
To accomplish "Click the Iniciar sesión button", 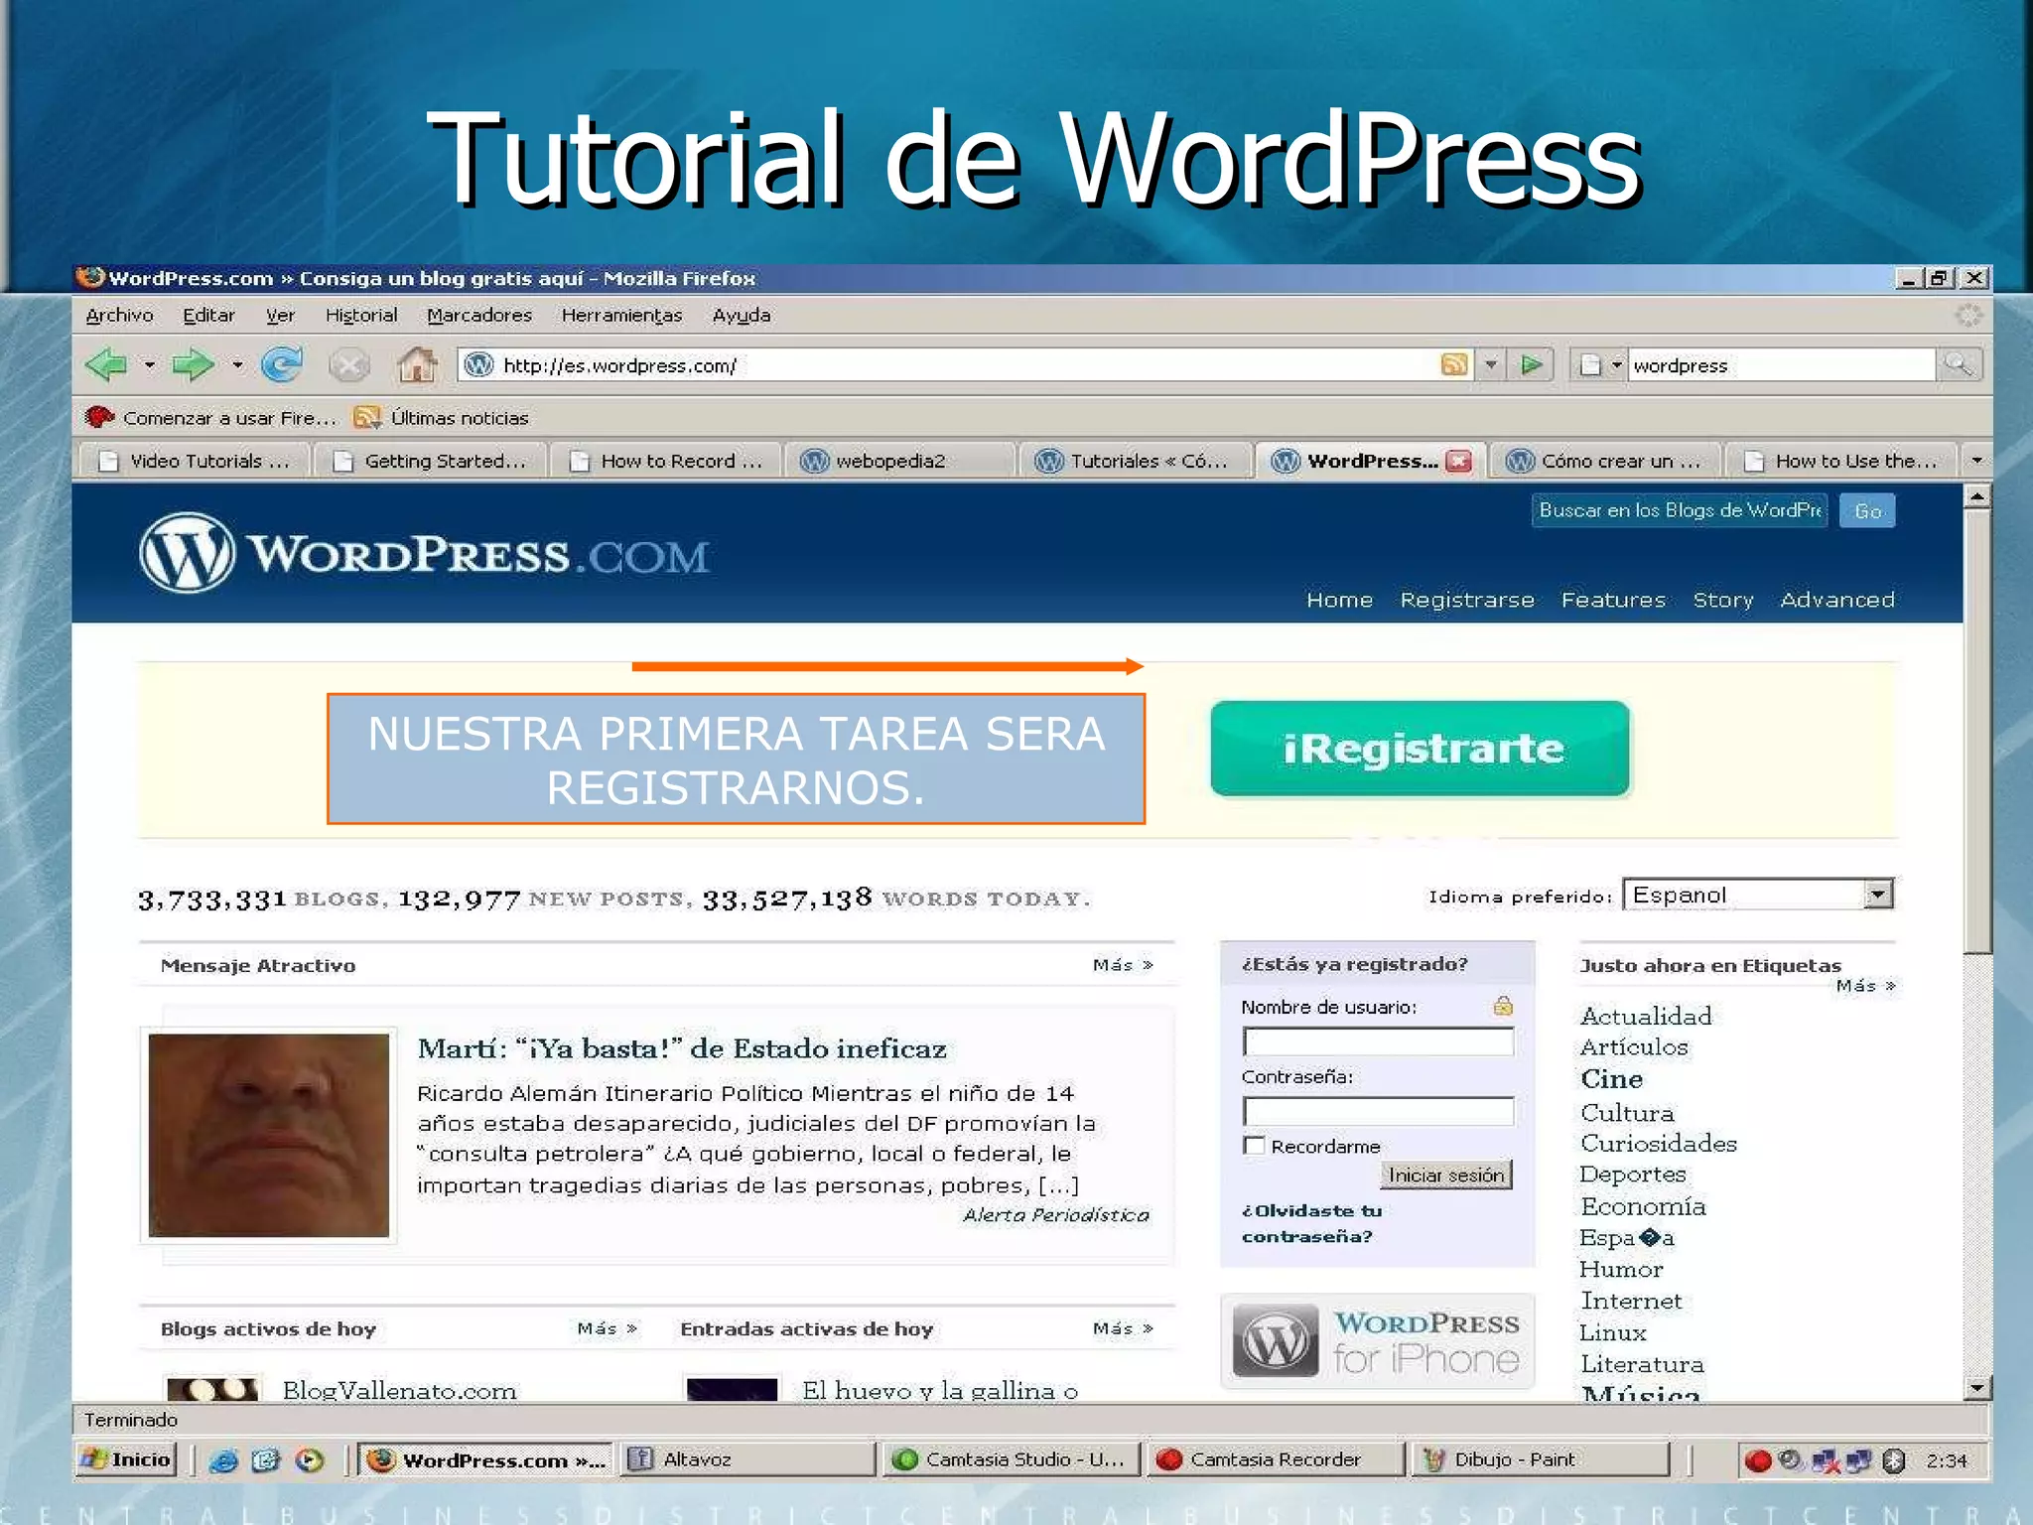I will [x=1446, y=1175].
